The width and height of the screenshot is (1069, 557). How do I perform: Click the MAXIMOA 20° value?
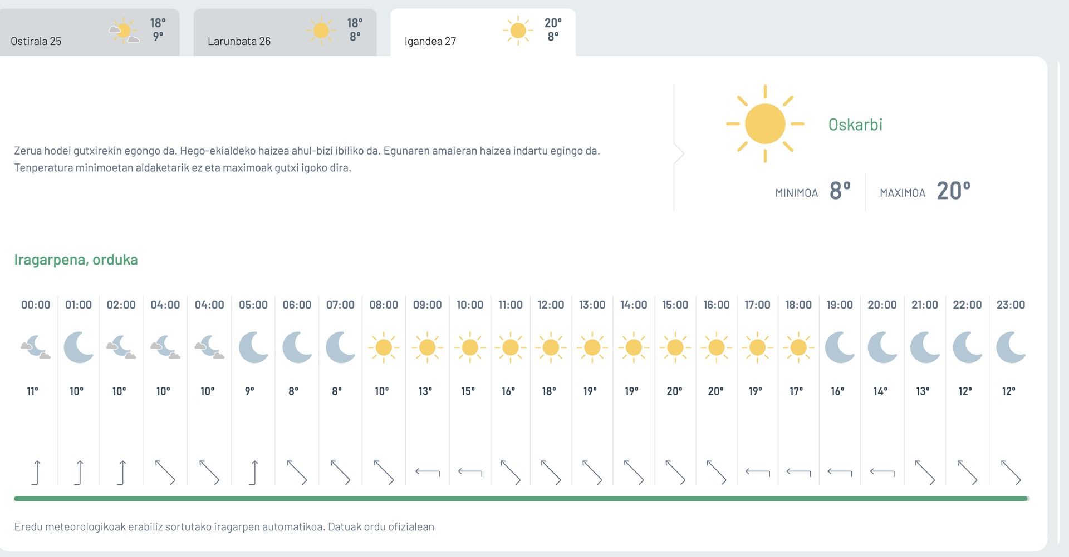[x=953, y=191]
